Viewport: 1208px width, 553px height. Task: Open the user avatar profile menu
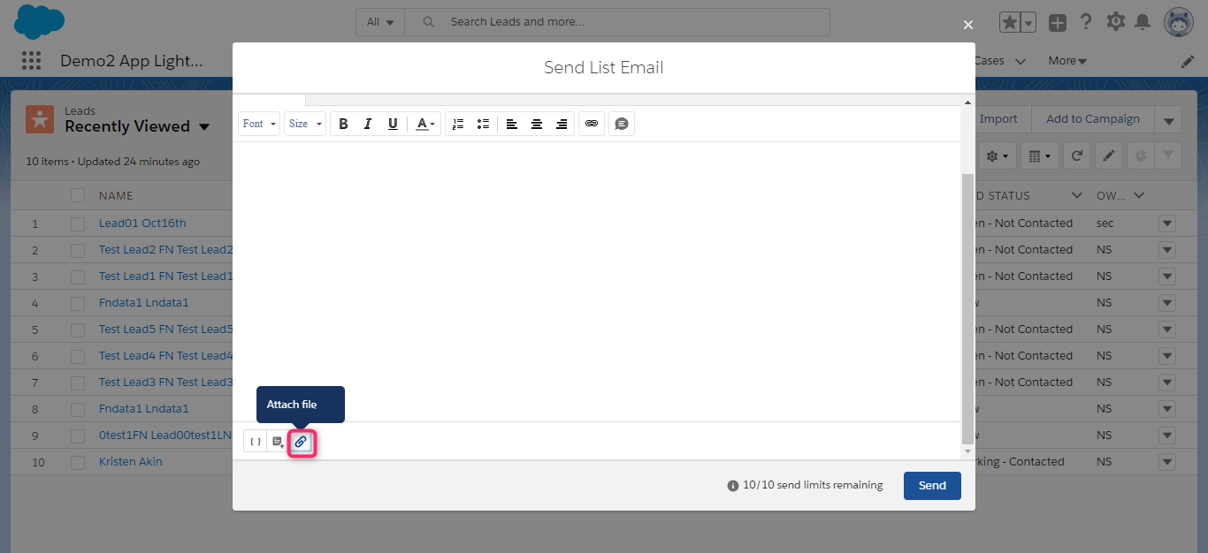tap(1179, 22)
